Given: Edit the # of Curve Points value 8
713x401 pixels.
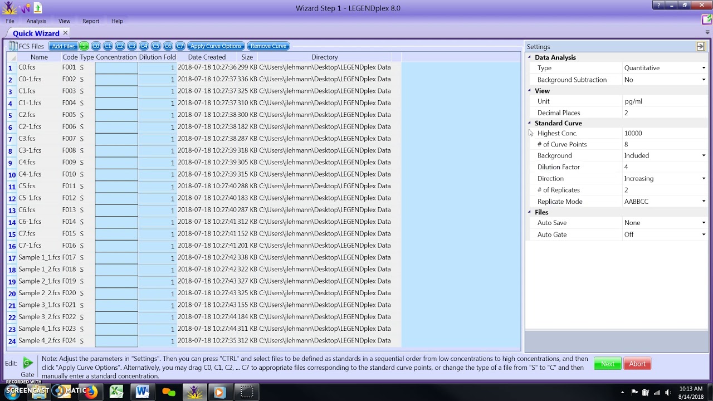Looking at the screenshot, I should (x=665, y=144).
